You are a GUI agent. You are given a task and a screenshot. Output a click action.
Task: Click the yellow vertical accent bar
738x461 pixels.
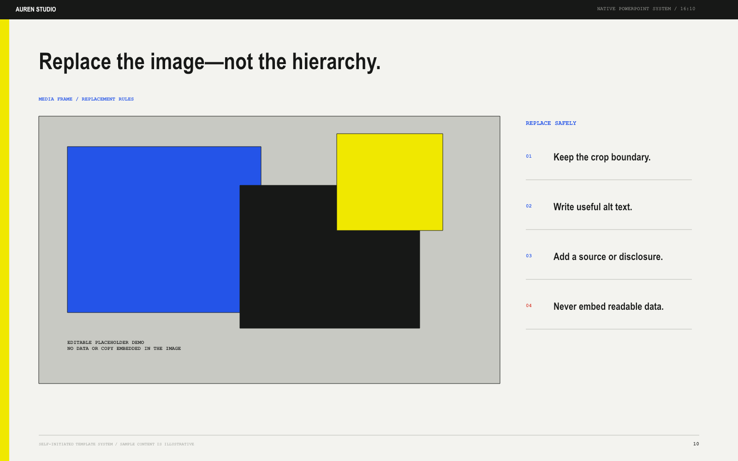point(5,240)
